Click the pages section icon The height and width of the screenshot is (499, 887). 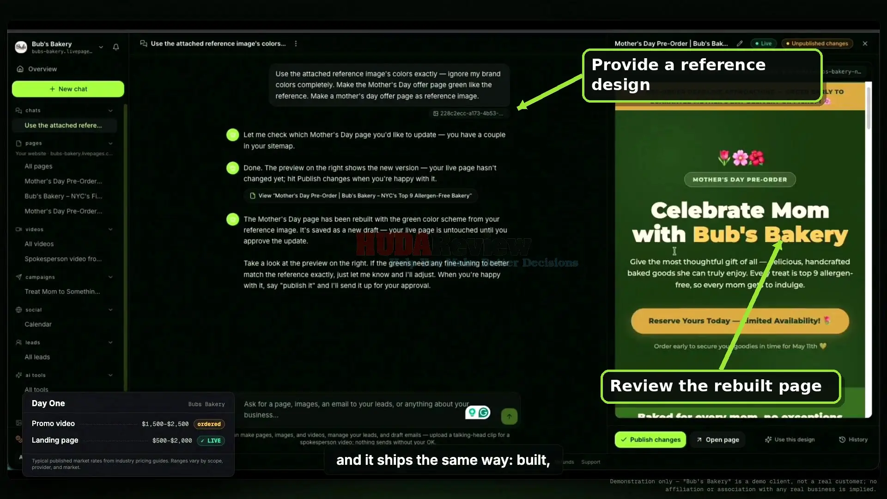19,143
